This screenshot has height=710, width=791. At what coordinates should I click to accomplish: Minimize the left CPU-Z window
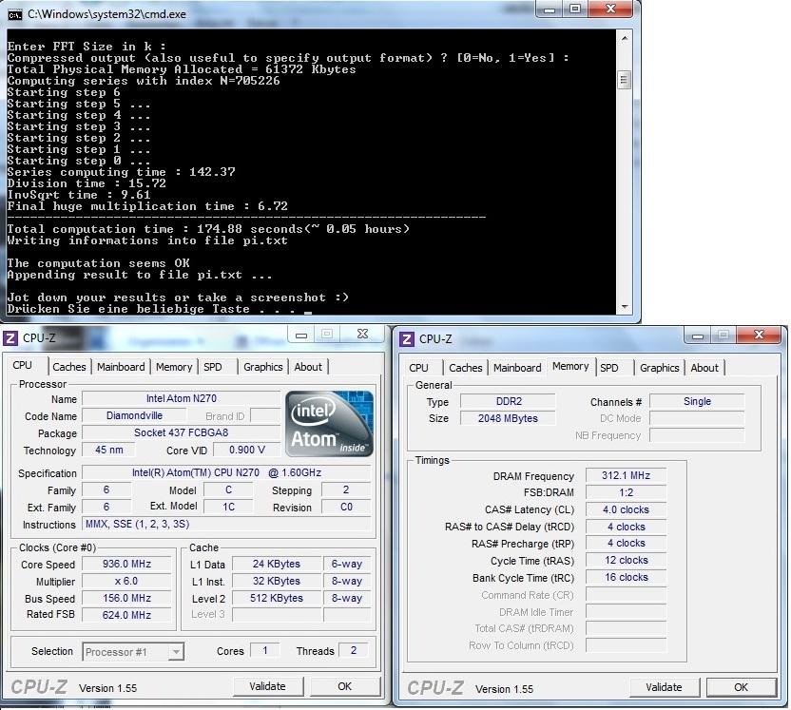[x=301, y=335]
